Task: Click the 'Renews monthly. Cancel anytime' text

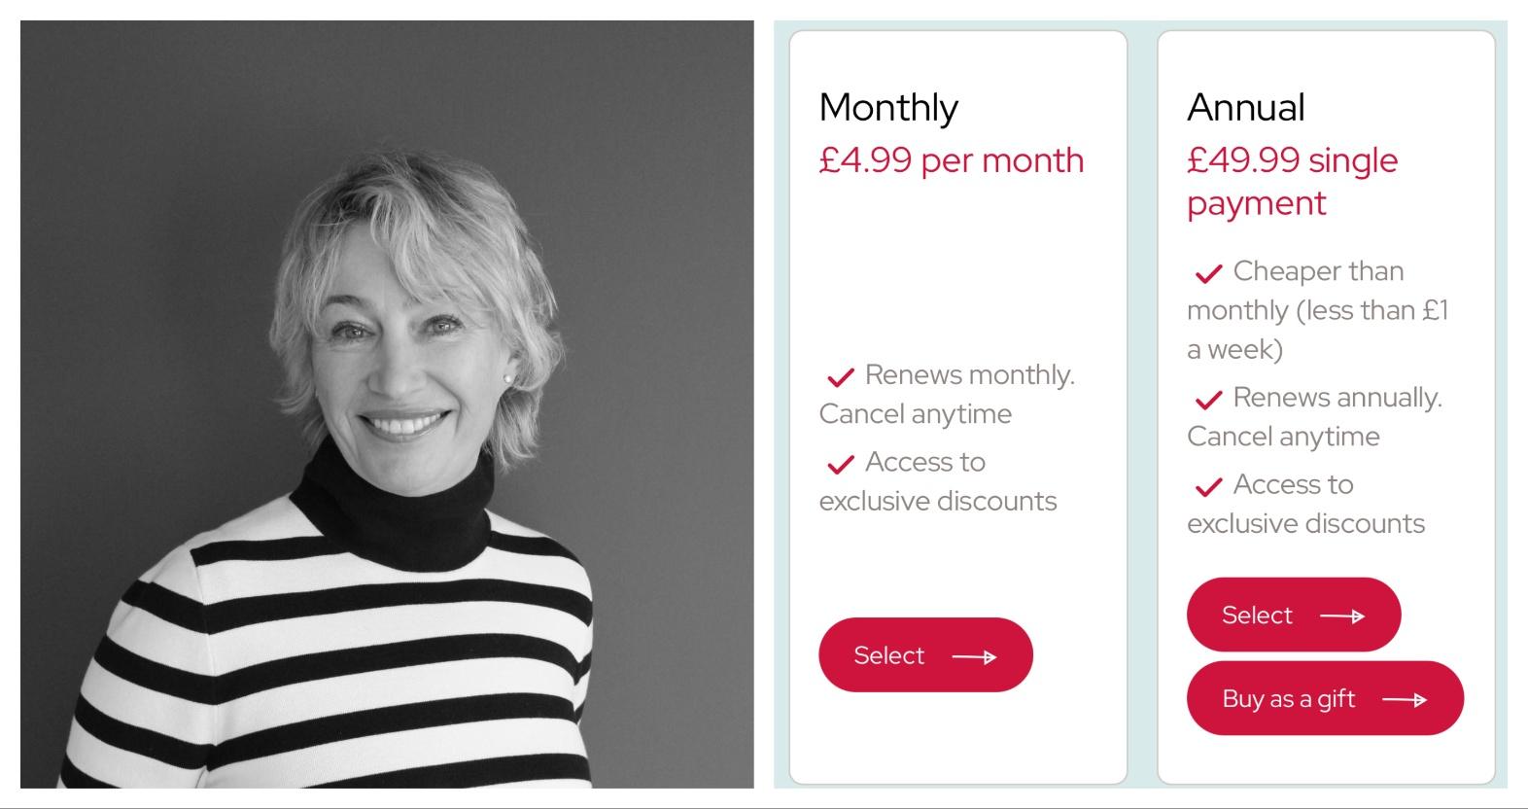Action: pos(948,395)
